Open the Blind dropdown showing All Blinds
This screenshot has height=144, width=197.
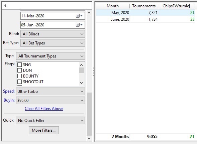[53, 34]
